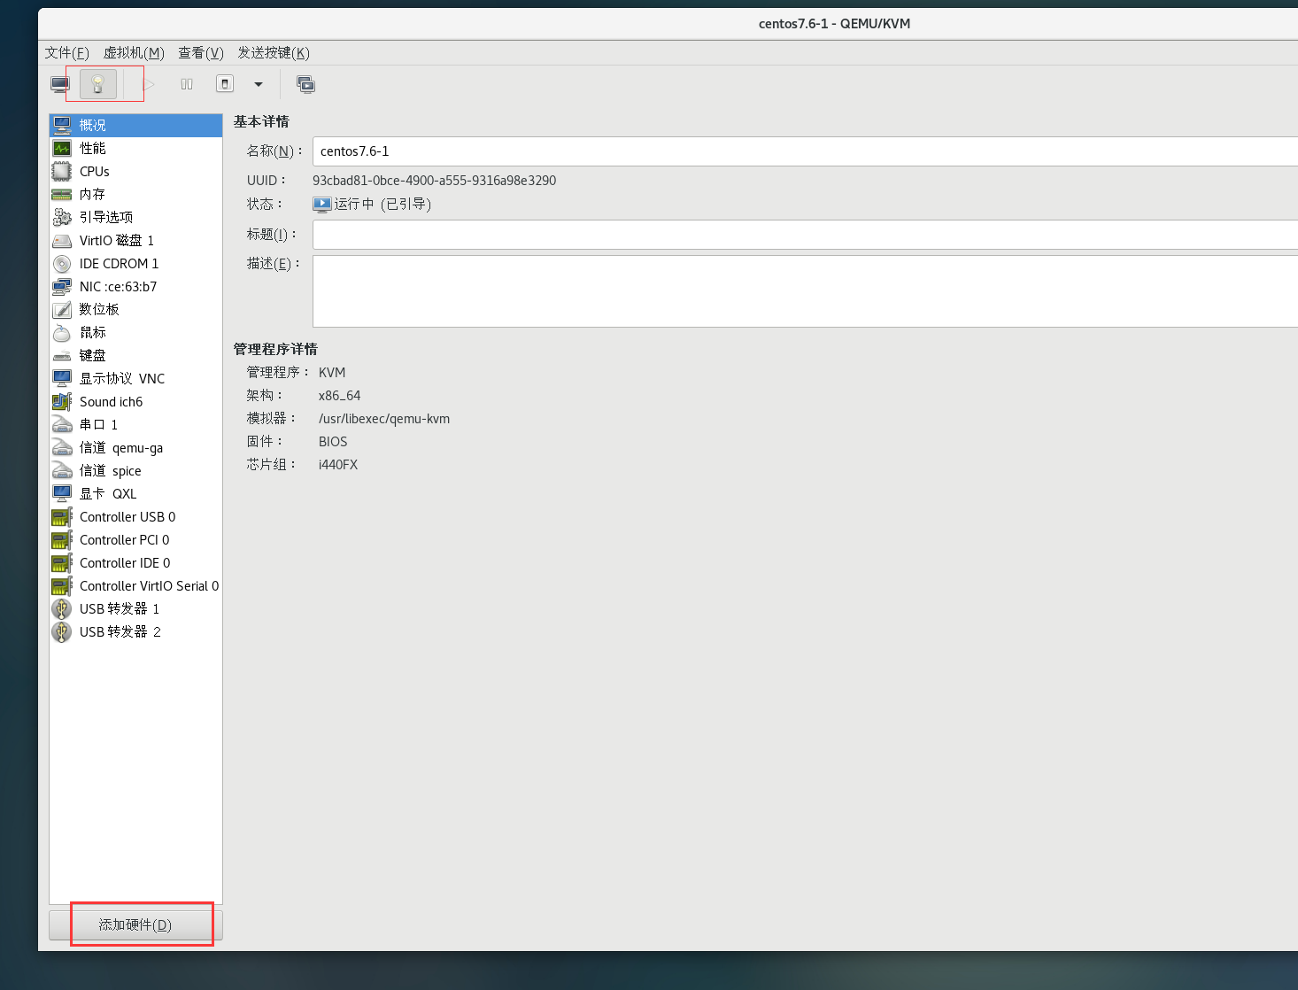Select the 概况 overview icon
Image resolution: width=1298 pixels, height=990 pixels.
pos(62,126)
